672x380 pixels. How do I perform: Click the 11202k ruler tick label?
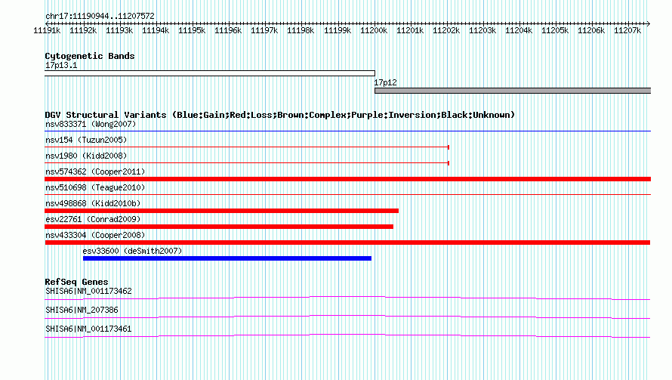[446, 30]
